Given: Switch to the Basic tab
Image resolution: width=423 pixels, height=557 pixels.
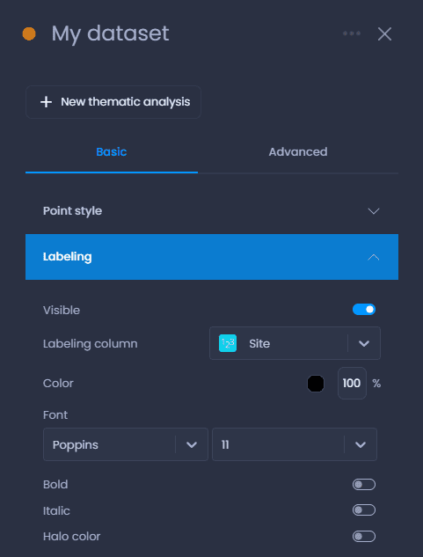Looking at the screenshot, I should pyautogui.click(x=112, y=151).
